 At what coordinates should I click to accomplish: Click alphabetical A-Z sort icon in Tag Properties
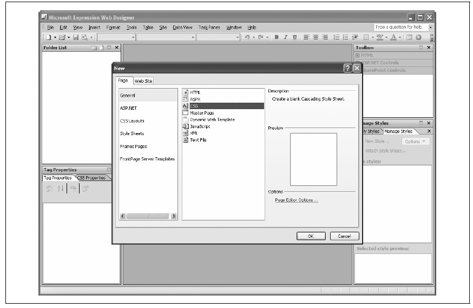tap(60, 189)
